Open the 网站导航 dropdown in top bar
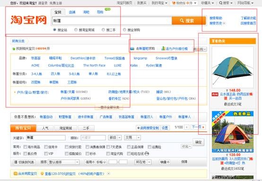Screen dimensions: 262x181 (245, 3)
